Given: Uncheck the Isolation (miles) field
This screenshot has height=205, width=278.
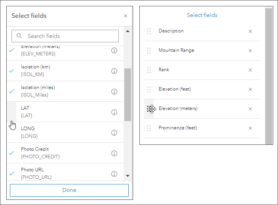Looking at the screenshot, I should 11,91.
